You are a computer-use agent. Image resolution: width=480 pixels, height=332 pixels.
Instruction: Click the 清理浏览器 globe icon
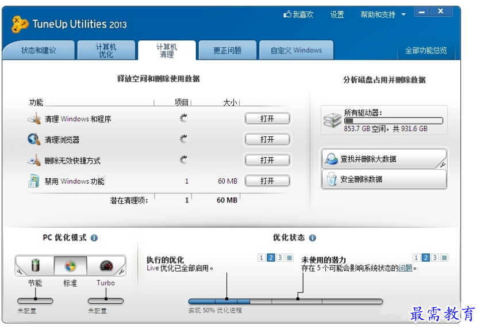[34, 139]
